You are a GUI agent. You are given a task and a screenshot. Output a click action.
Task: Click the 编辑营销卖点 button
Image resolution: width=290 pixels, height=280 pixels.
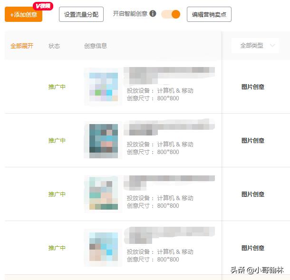click(x=209, y=14)
